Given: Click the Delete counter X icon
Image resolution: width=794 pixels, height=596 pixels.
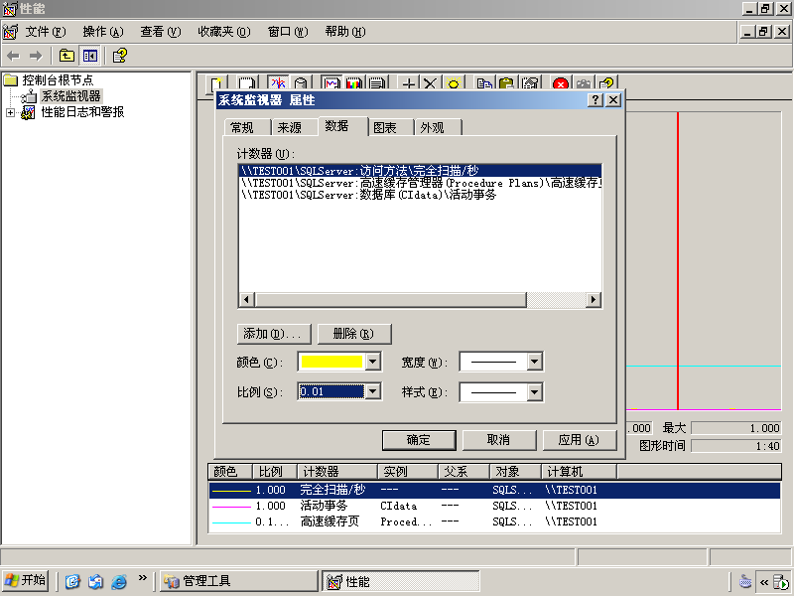Looking at the screenshot, I should [431, 83].
